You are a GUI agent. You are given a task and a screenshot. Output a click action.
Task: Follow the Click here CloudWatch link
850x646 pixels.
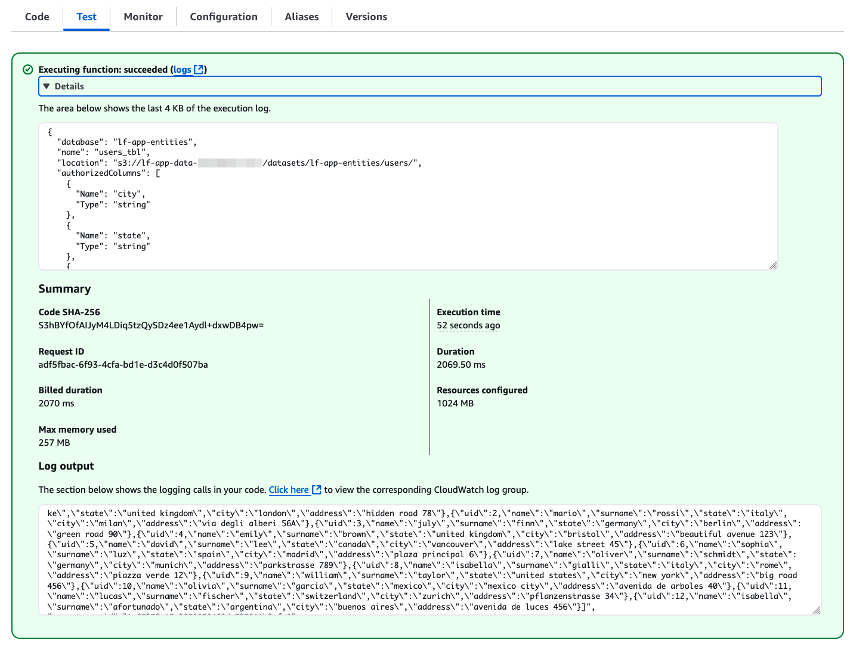point(289,490)
